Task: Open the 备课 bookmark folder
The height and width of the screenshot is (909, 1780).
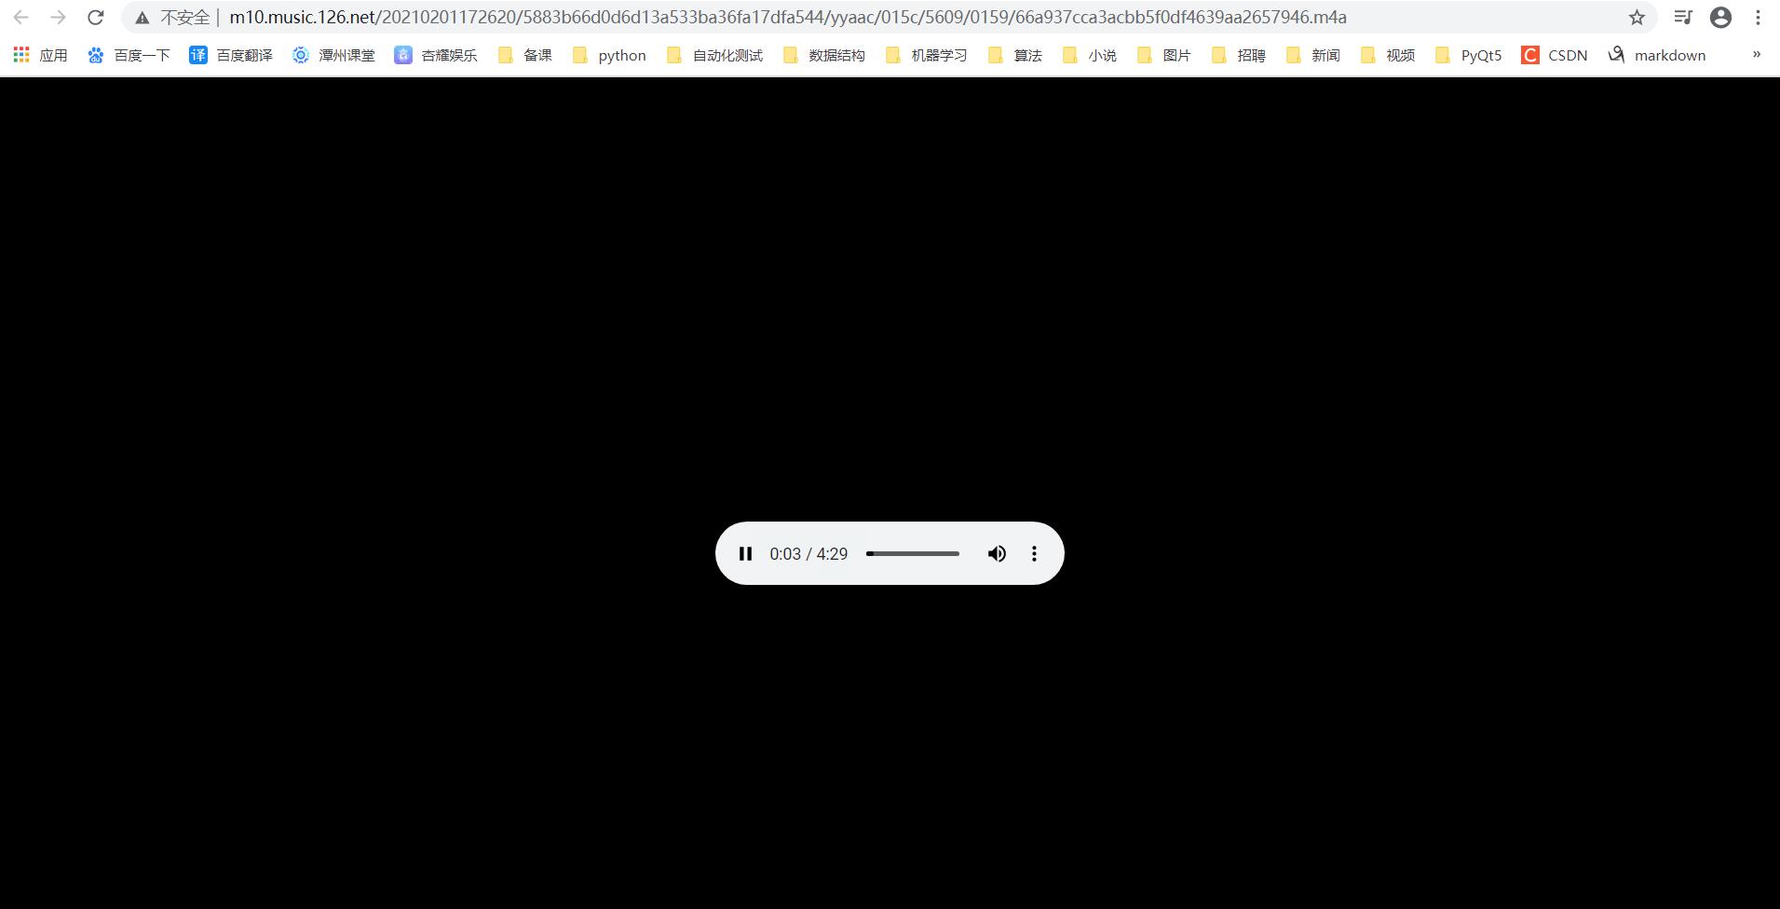Action: 525,55
